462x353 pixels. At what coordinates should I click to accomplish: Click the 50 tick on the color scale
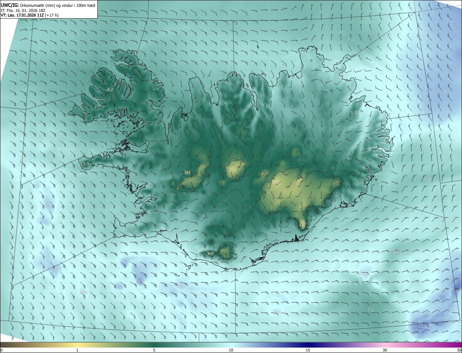point(459,350)
